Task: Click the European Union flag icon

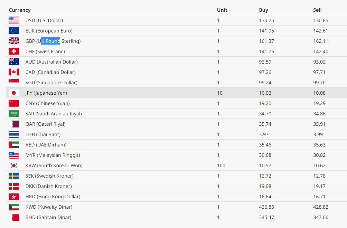Action: [x=14, y=30]
